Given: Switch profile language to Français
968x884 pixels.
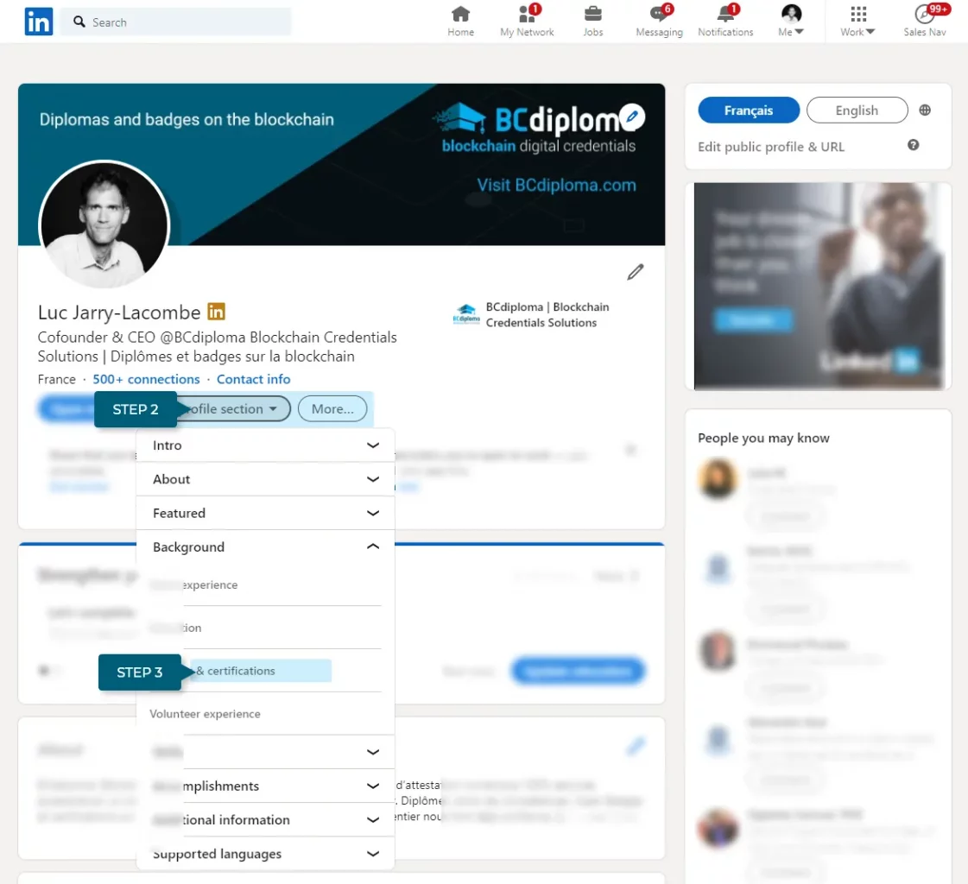Looking at the screenshot, I should coord(748,110).
